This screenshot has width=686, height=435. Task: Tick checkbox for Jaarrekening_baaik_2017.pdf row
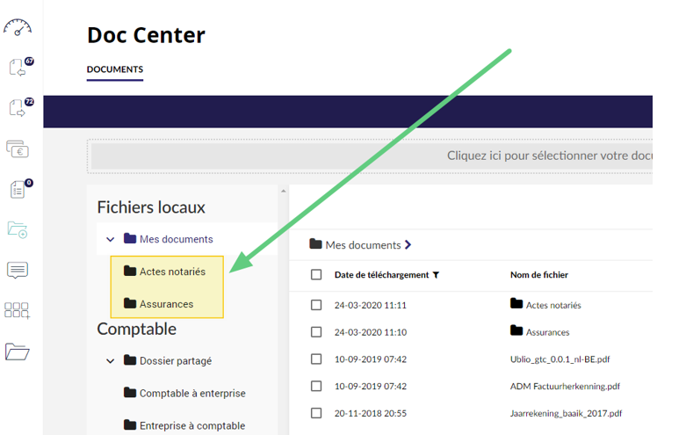tap(316, 413)
